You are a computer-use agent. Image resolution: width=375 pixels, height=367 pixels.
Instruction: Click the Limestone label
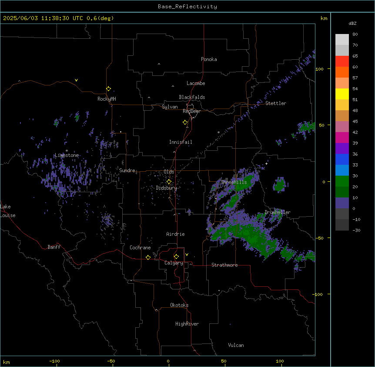[x=67, y=155]
